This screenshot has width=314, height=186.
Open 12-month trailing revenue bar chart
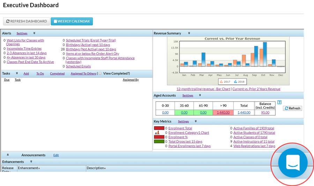click(x=203, y=89)
